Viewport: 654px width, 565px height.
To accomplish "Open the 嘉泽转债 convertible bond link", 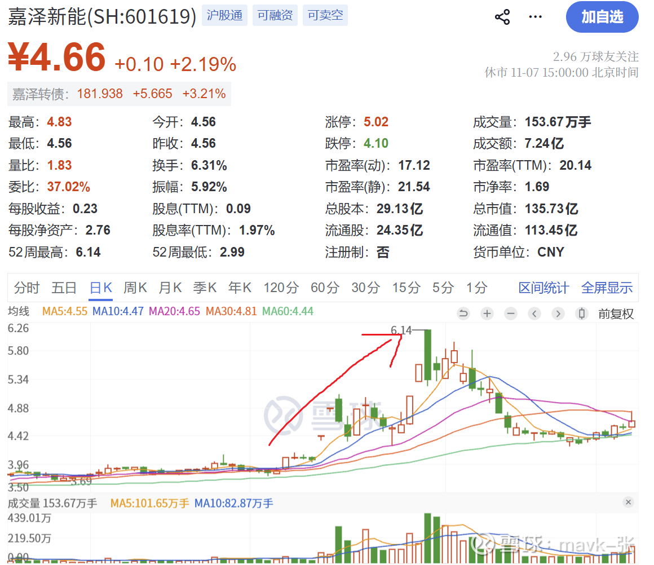I will tap(119, 94).
